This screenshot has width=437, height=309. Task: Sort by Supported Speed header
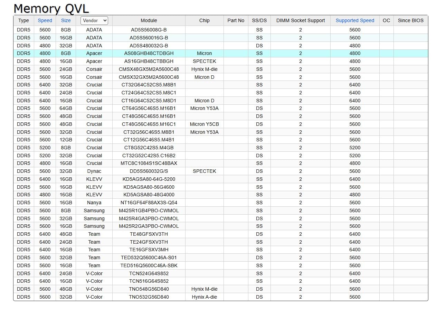point(355,20)
